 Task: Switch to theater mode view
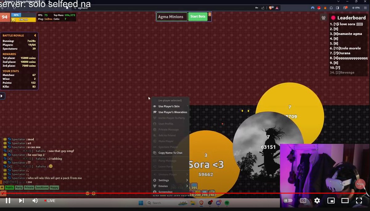click(x=345, y=201)
